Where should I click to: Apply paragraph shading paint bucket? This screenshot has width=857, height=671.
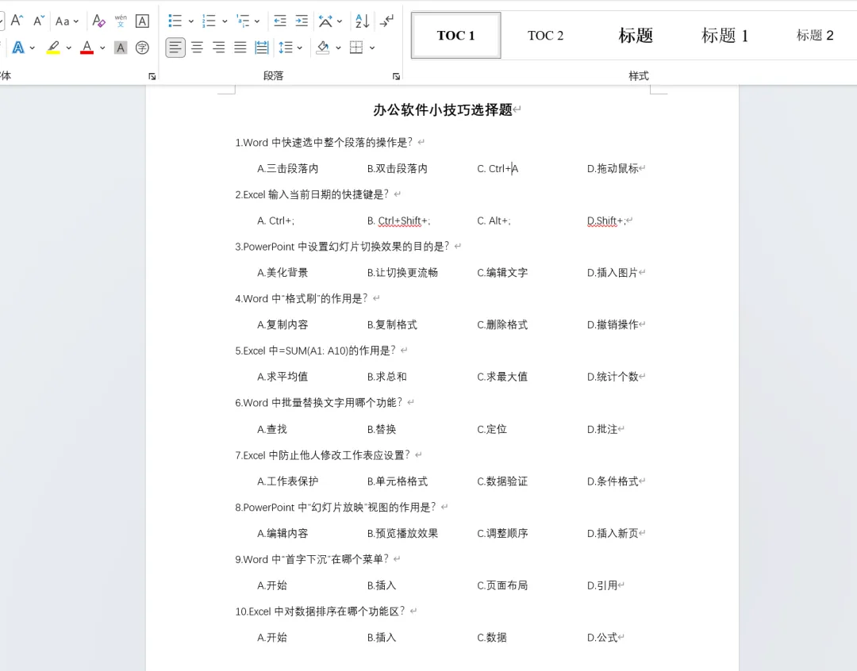click(323, 48)
